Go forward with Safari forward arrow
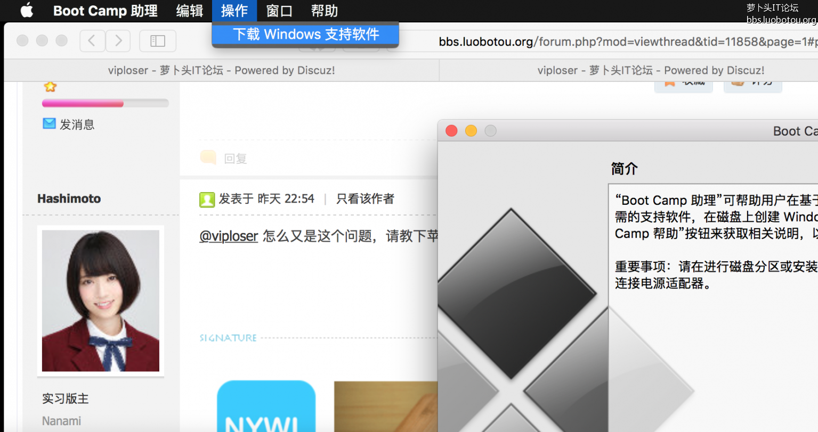 118,41
